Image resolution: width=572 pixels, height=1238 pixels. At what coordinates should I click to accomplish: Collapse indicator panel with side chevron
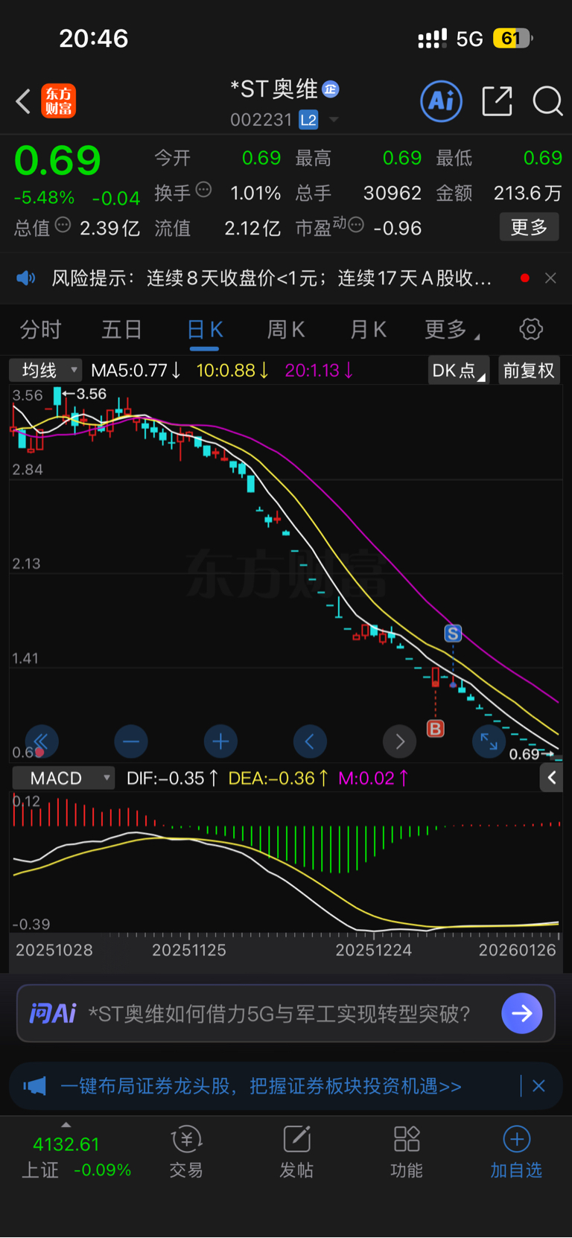[551, 778]
